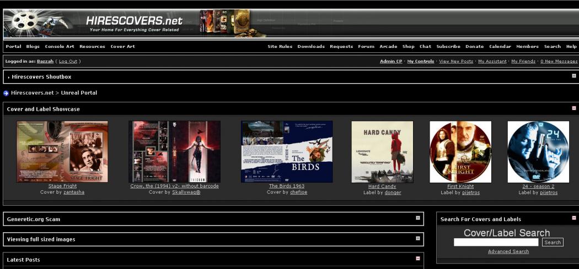Viewport: 579px width, 269px height.
Task: Collapse the Latest Posts section
Action: 418,259
